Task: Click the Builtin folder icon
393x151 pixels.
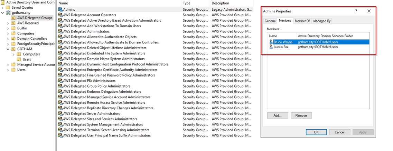Action: 13,28
